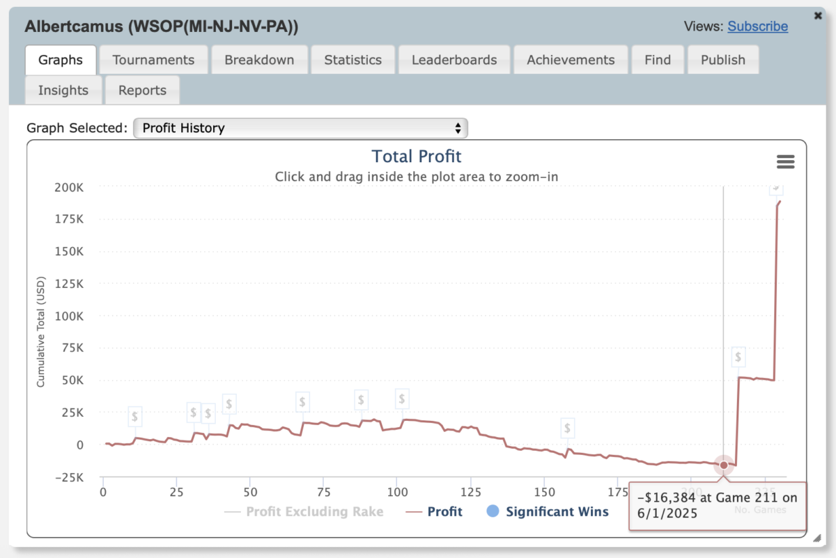
Task: Close the Albertcamus popup window
Action: [818, 15]
